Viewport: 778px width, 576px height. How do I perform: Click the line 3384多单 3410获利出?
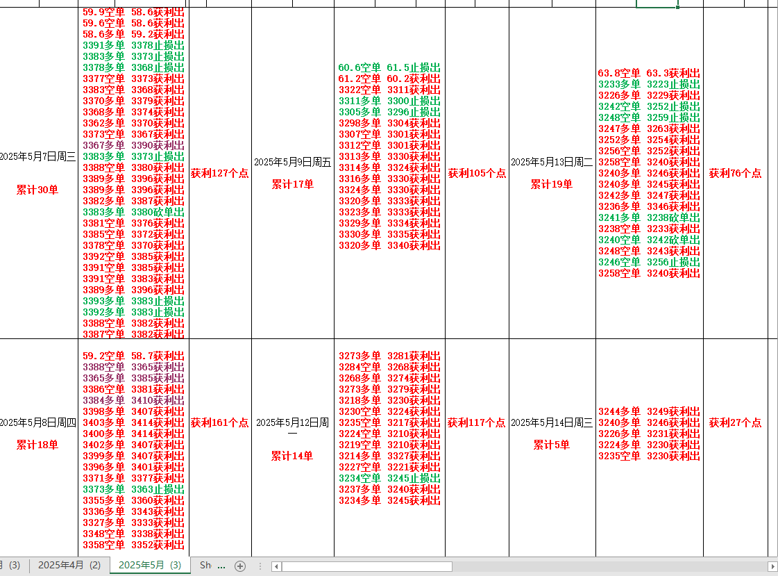(x=133, y=400)
